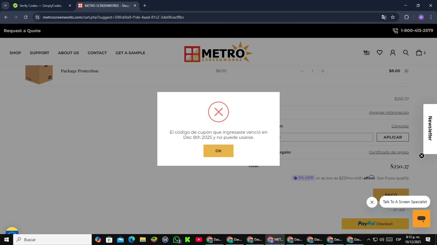
Task: Switch to Verify Codes — SimplyCodes tab
Action: [x=40, y=6]
